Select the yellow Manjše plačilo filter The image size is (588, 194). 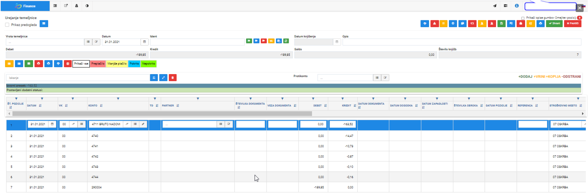(117, 64)
